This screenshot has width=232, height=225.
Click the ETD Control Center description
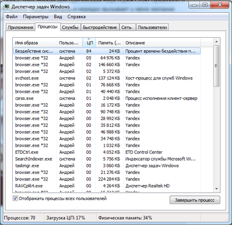pos(144,152)
